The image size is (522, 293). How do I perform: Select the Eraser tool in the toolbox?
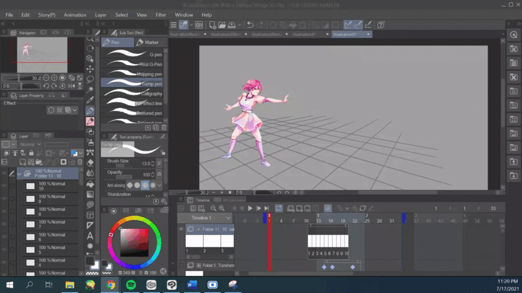click(x=90, y=162)
